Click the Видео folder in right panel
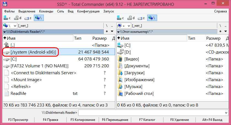Viewport: 231px width, 125px height. coord(131,59)
